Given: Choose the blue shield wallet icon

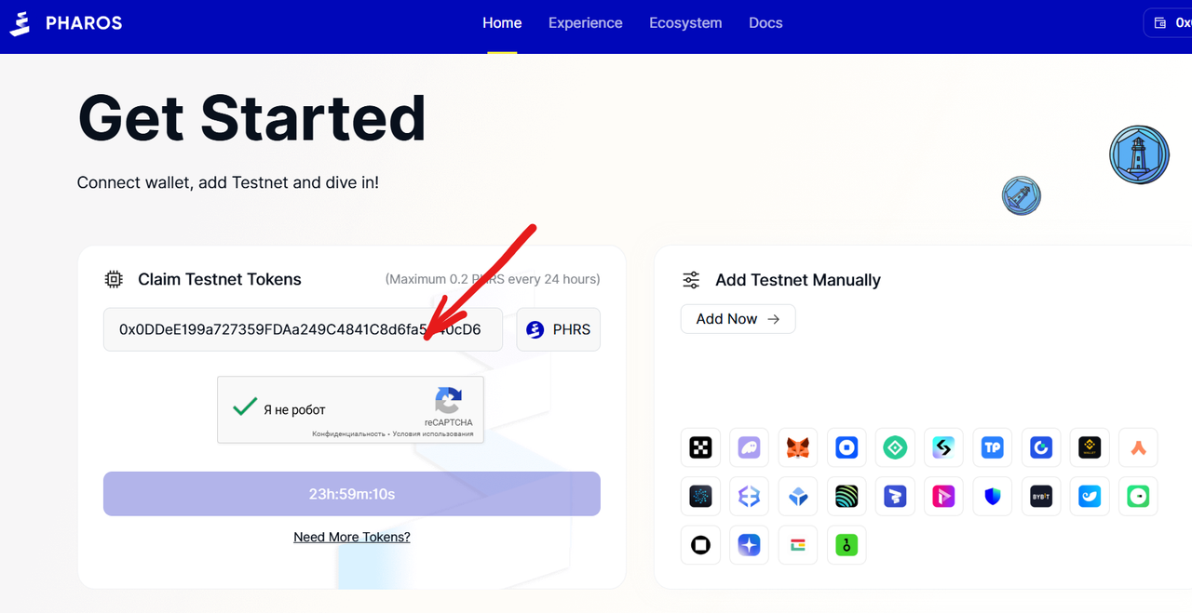Looking at the screenshot, I should [x=992, y=497].
